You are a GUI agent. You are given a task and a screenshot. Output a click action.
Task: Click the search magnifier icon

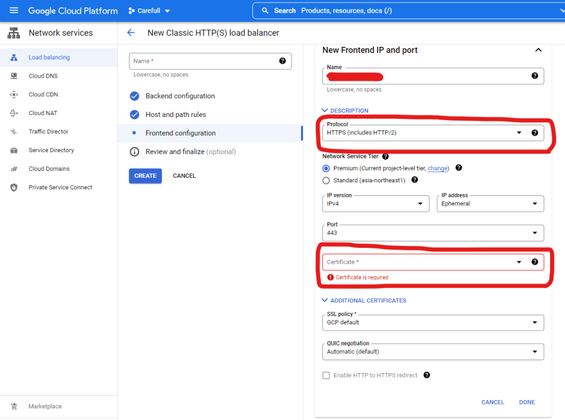click(265, 10)
